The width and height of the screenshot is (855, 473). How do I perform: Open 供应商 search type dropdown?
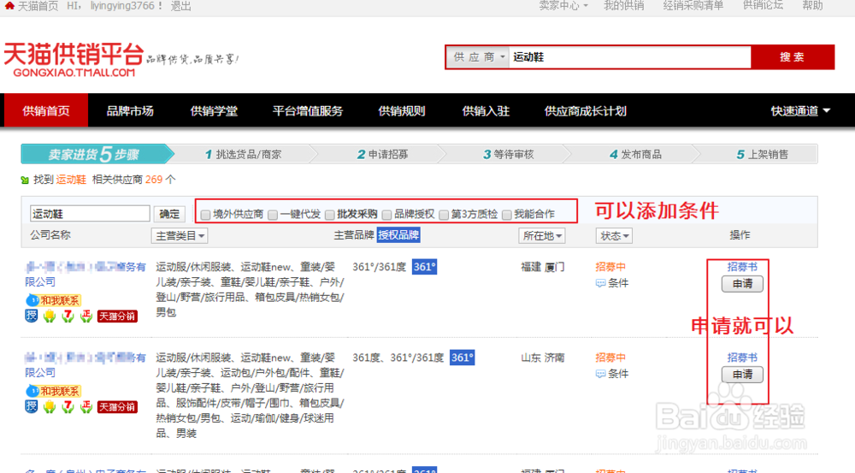[x=478, y=57]
